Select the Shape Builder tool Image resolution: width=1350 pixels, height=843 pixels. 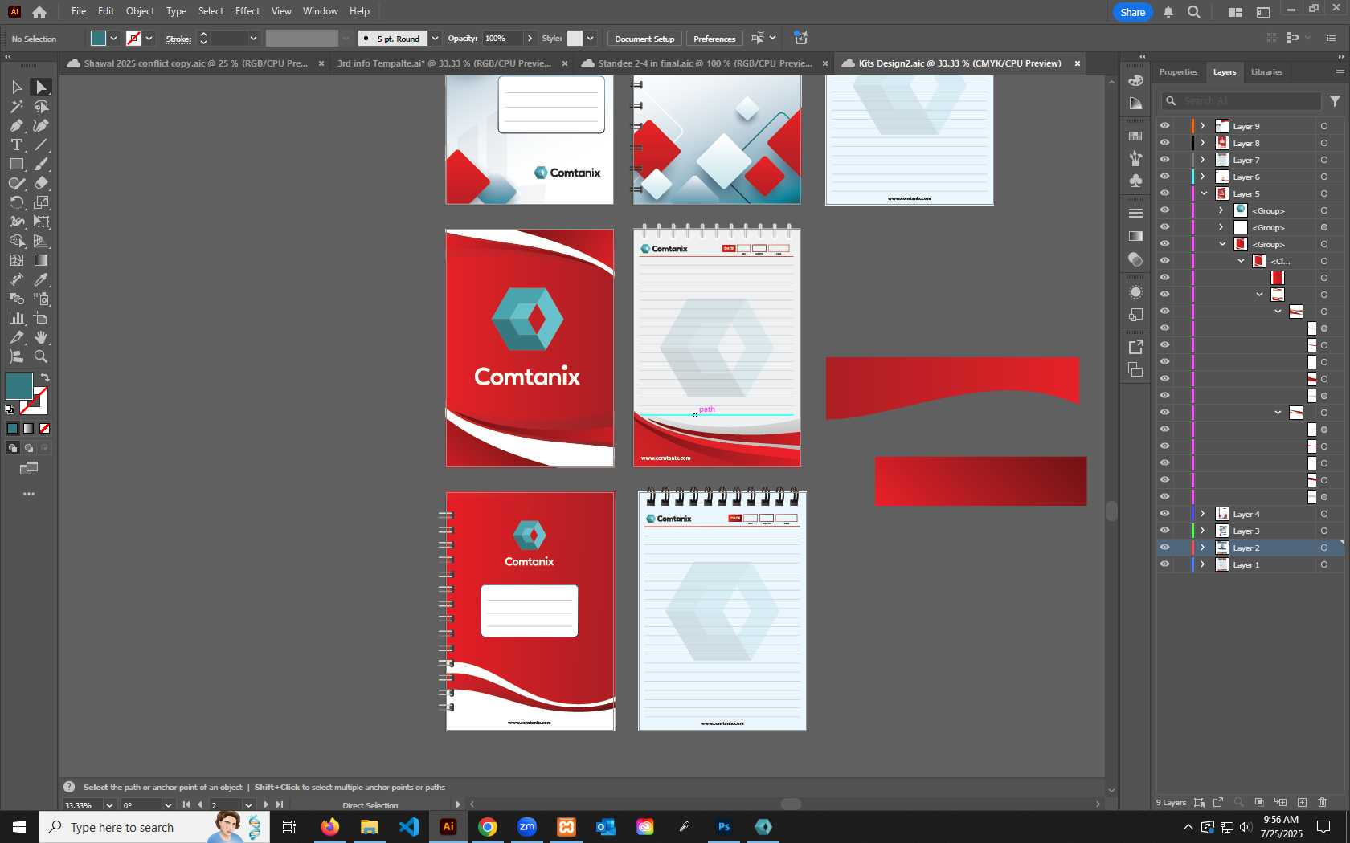(16, 241)
